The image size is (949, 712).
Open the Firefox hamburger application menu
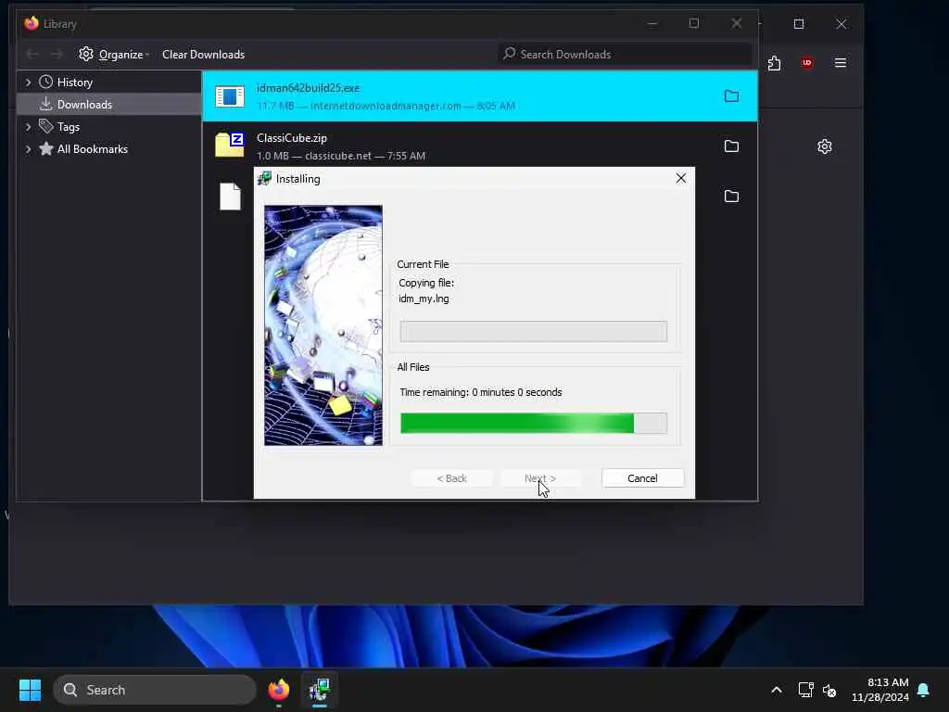[841, 63]
